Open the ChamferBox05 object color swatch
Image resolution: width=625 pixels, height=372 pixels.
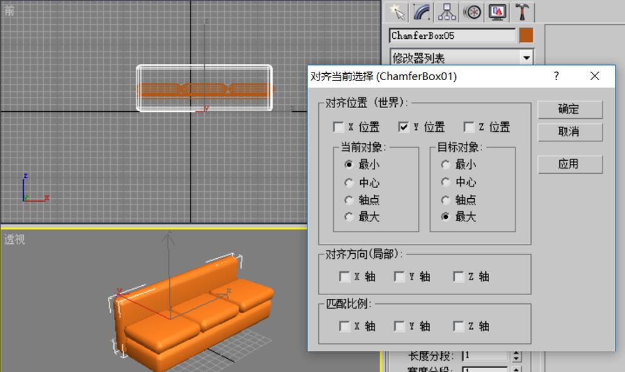pyautogui.click(x=527, y=35)
